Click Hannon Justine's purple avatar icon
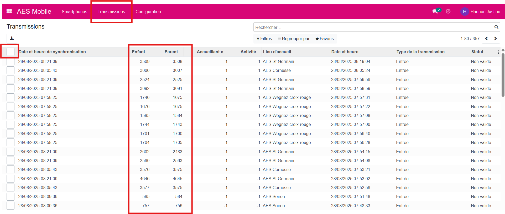The height and width of the screenshot is (214, 505). tap(464, 12)
